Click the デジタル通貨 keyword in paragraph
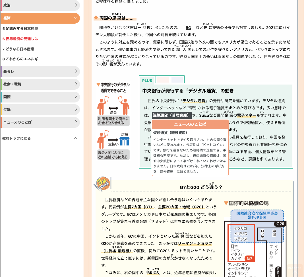 point(194,101)
